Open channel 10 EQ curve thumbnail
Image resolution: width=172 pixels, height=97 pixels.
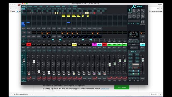click(x=69, y=33)
